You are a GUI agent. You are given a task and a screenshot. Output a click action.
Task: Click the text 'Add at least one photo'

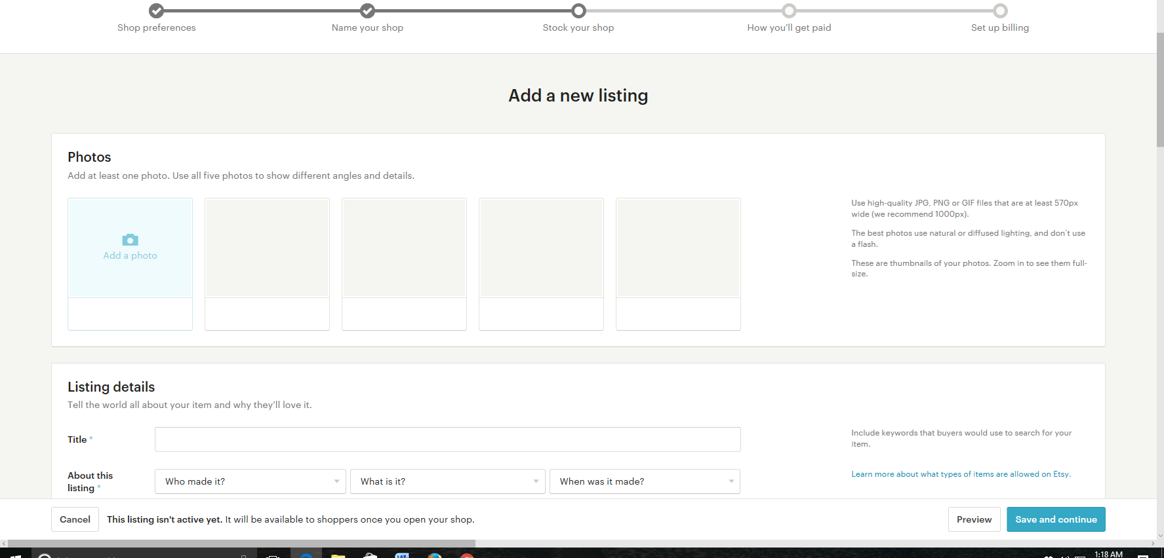click(x=118, y=176)
